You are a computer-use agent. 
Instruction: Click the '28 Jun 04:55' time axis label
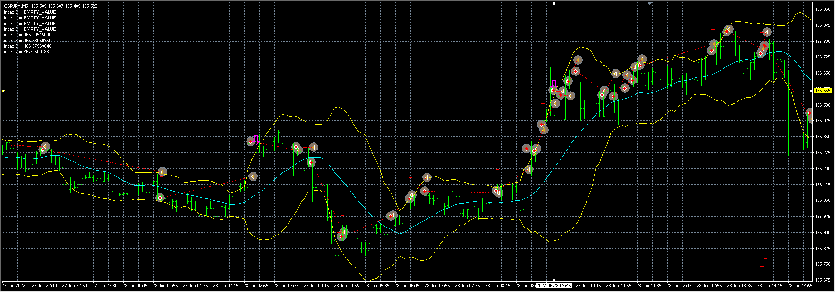pos(347,285)
